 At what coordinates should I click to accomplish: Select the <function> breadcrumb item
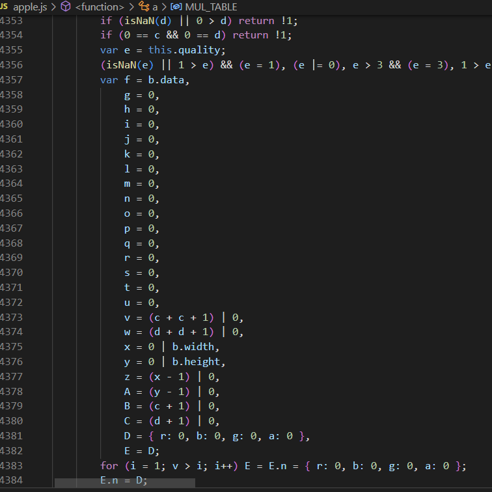[100, 7]
